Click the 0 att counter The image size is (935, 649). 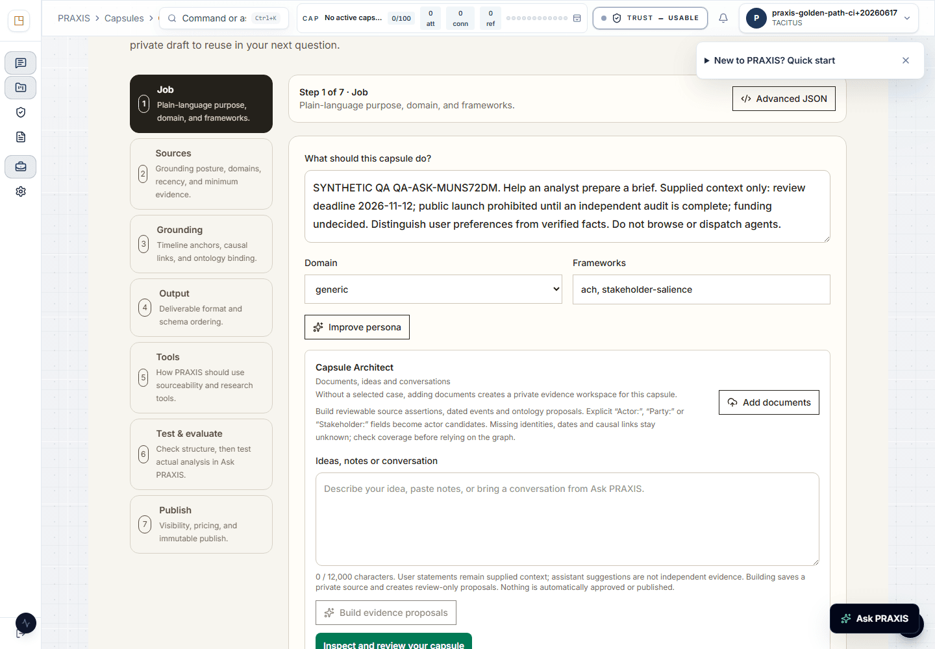(430, 18)
